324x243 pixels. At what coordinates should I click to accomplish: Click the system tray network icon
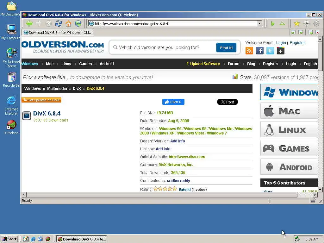tap(297, 239)
